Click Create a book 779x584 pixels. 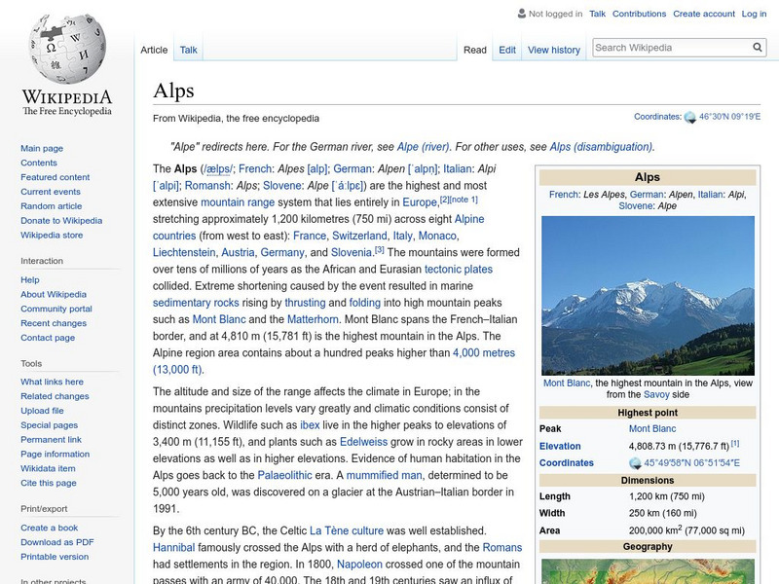coord(50,528)
